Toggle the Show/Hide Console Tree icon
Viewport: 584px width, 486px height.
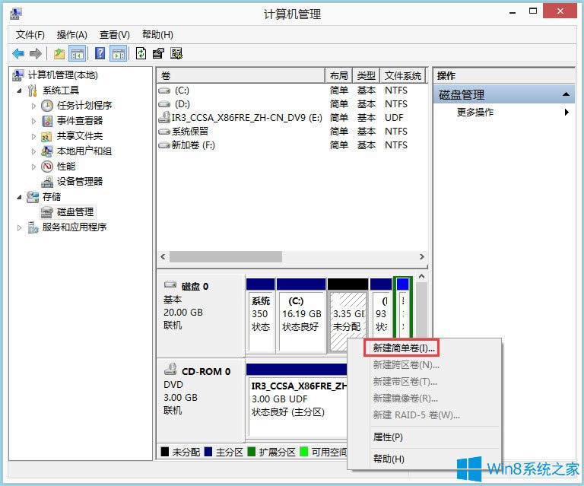(x=78, y=54)
